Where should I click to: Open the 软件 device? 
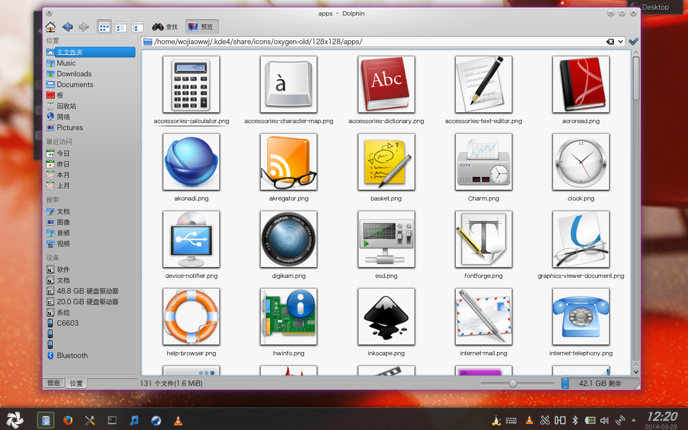(x=90, y=269)
